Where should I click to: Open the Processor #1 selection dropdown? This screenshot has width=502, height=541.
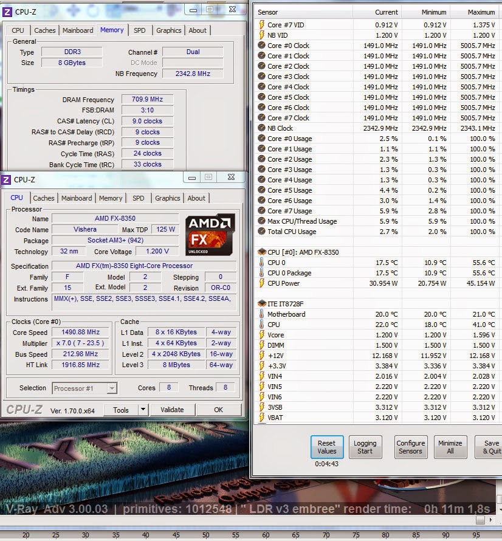point(112,388)
